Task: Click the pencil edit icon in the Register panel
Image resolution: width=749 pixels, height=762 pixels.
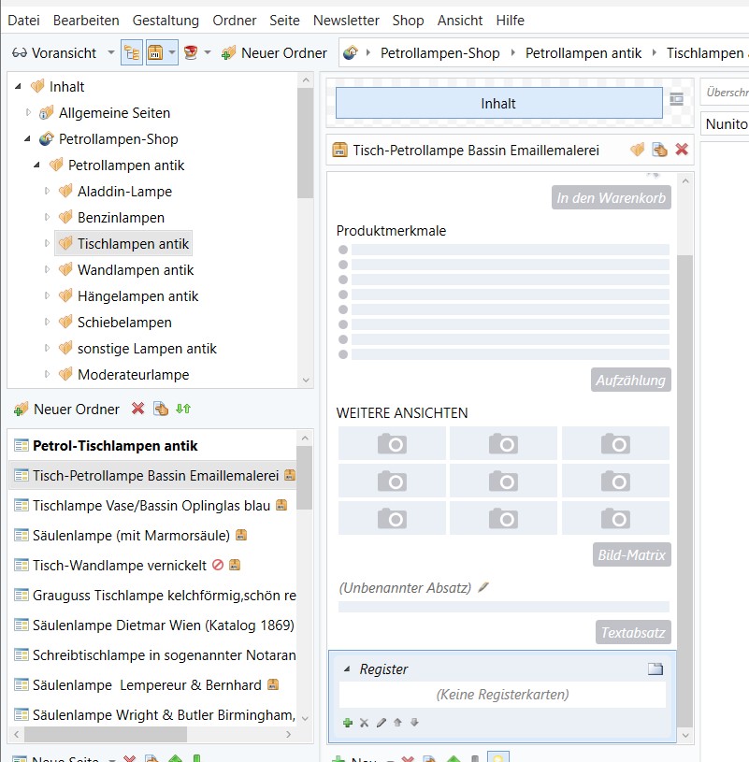Action: pyautogui.click(x=382, y=723)
